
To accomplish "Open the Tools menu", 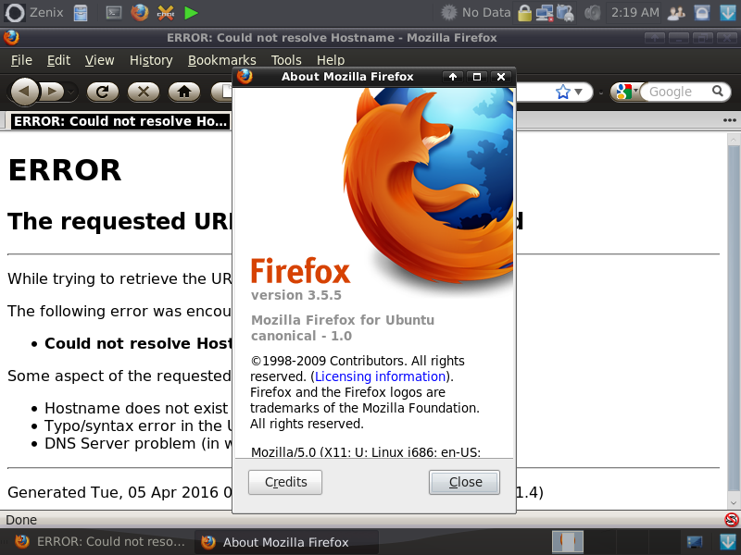I will click(286, 60).
